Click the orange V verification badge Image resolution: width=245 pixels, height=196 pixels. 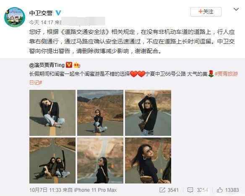point(69,65)
